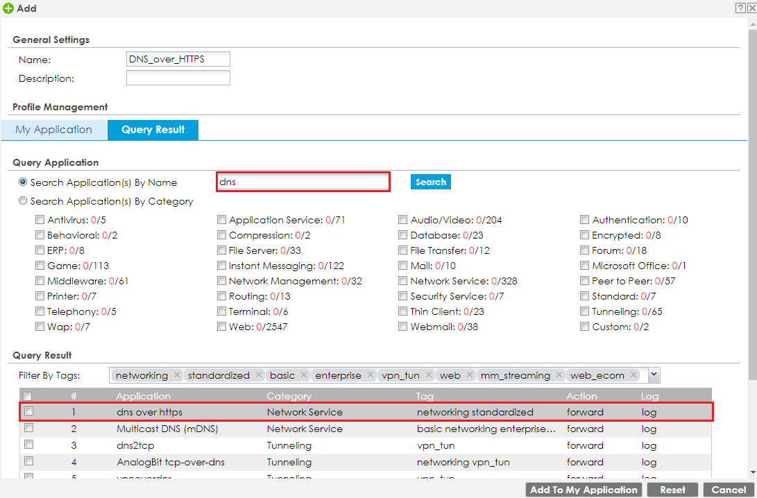Remove the enterprise tag filter
The height and width of the screenshot is (498, 757).
coord(371,375)
